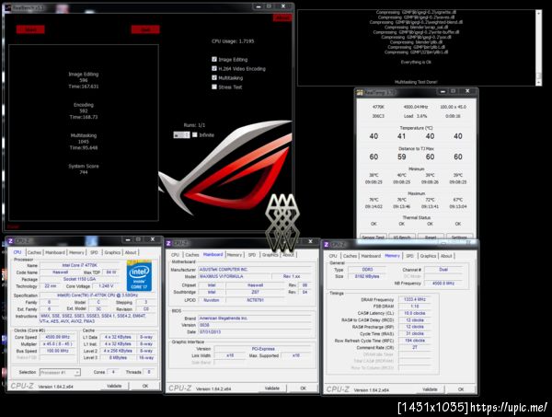Open Graphics tab in the left CPU-Z window
552x417 pixels.
click(112, 252)
